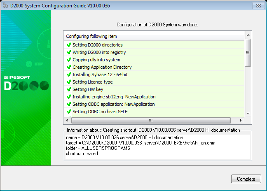Click the Complete button
This screenshot has width=267, height=191.
tap(246, 179)
